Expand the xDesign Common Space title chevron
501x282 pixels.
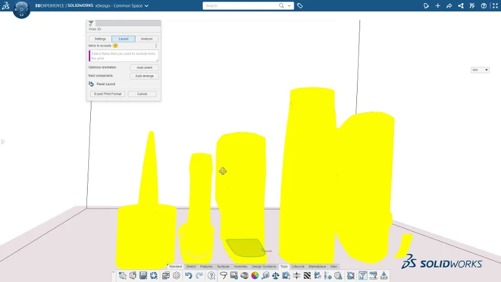point(147,6)
